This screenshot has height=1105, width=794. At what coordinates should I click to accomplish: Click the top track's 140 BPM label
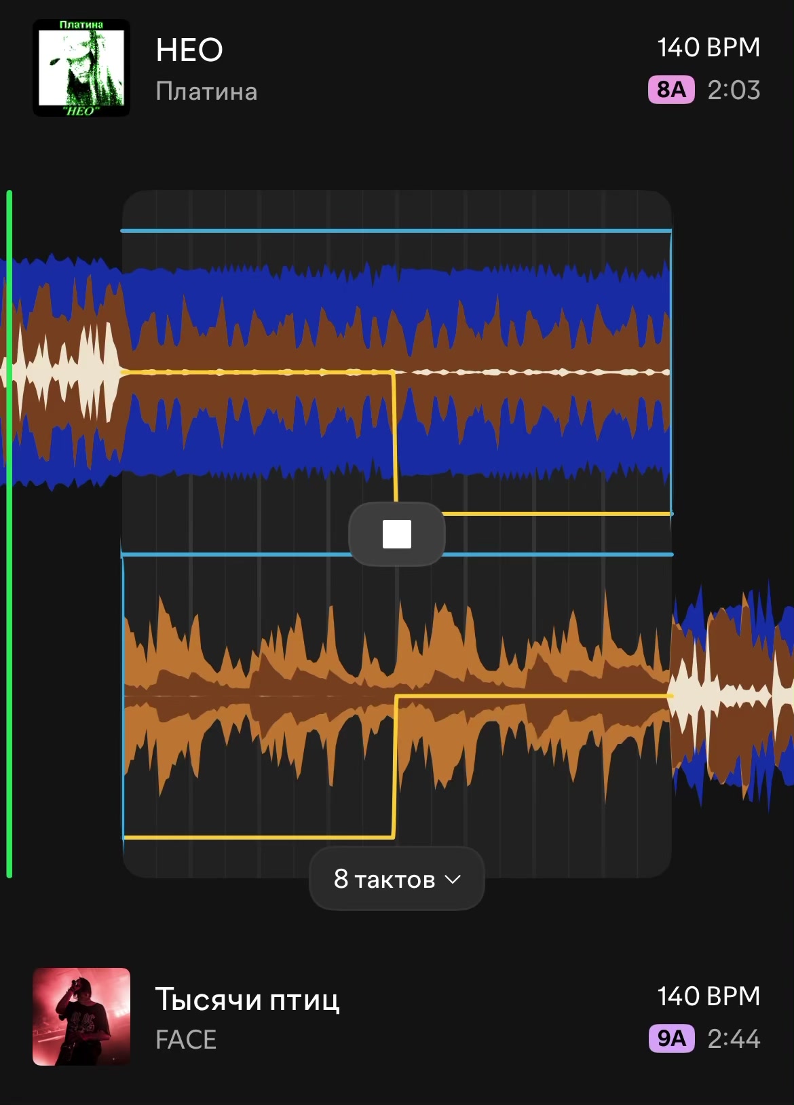click(708, 48)
